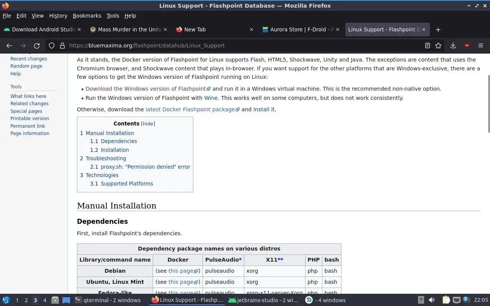Jump to 1.2 Installation in contents
The height and width of the screenshot is (306, 490).
(109, 150)
